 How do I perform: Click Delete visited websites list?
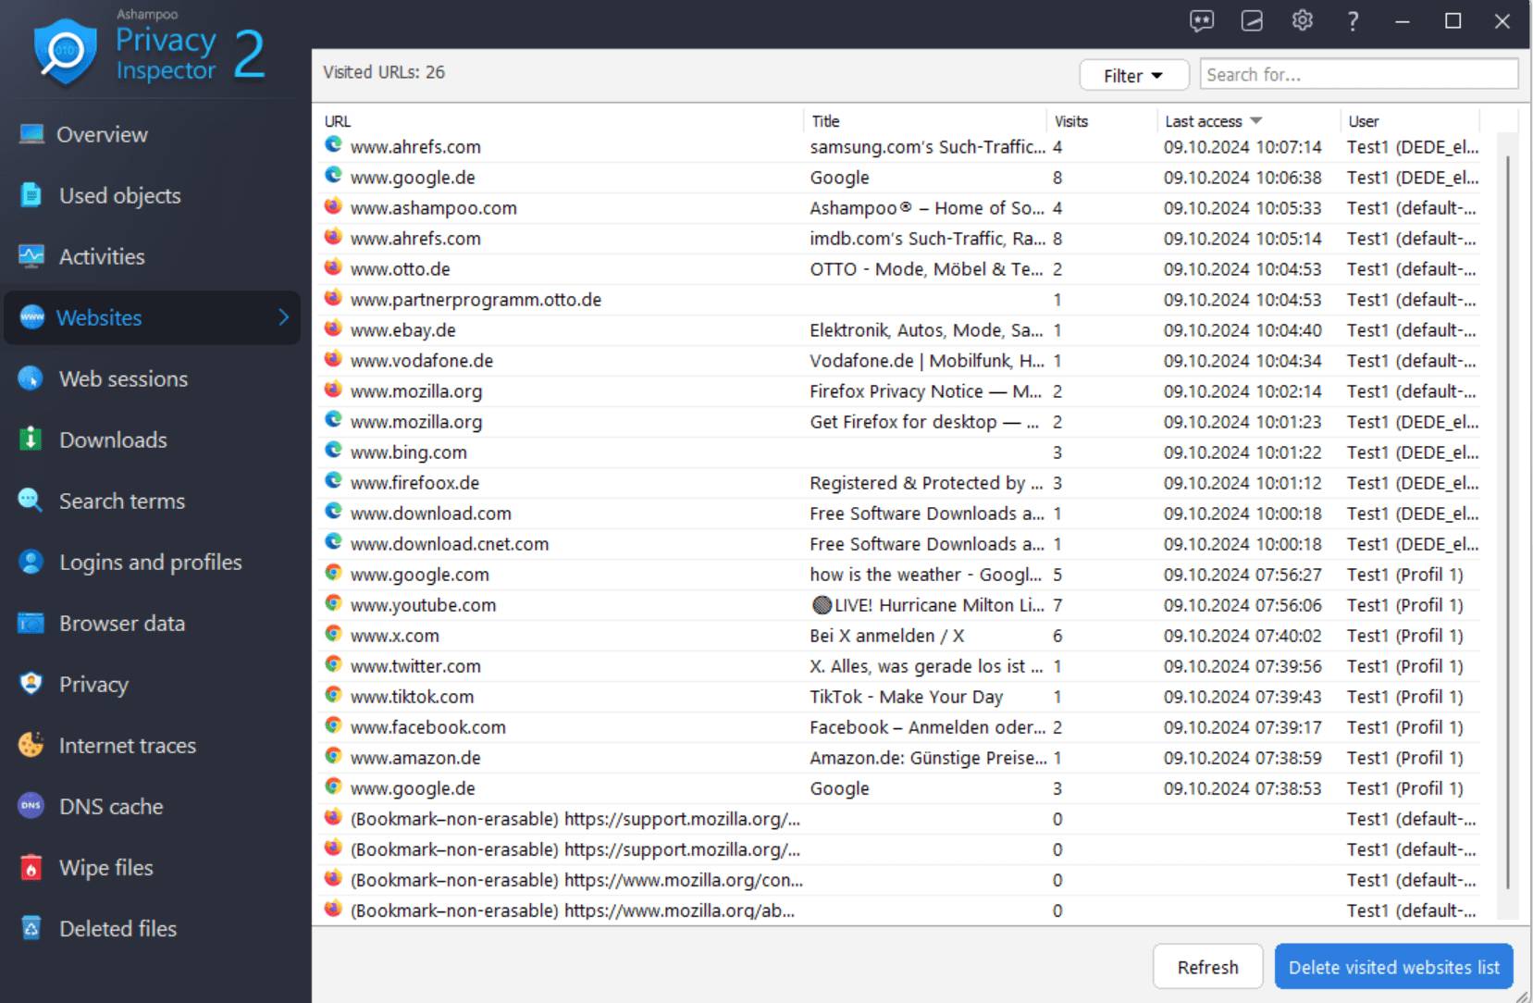click(1391, 966)
